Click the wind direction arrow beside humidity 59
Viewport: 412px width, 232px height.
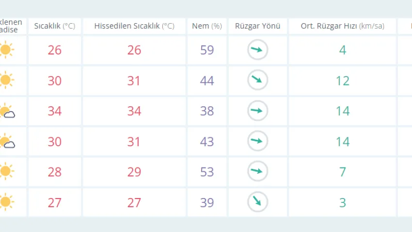[x=257, y=50]
